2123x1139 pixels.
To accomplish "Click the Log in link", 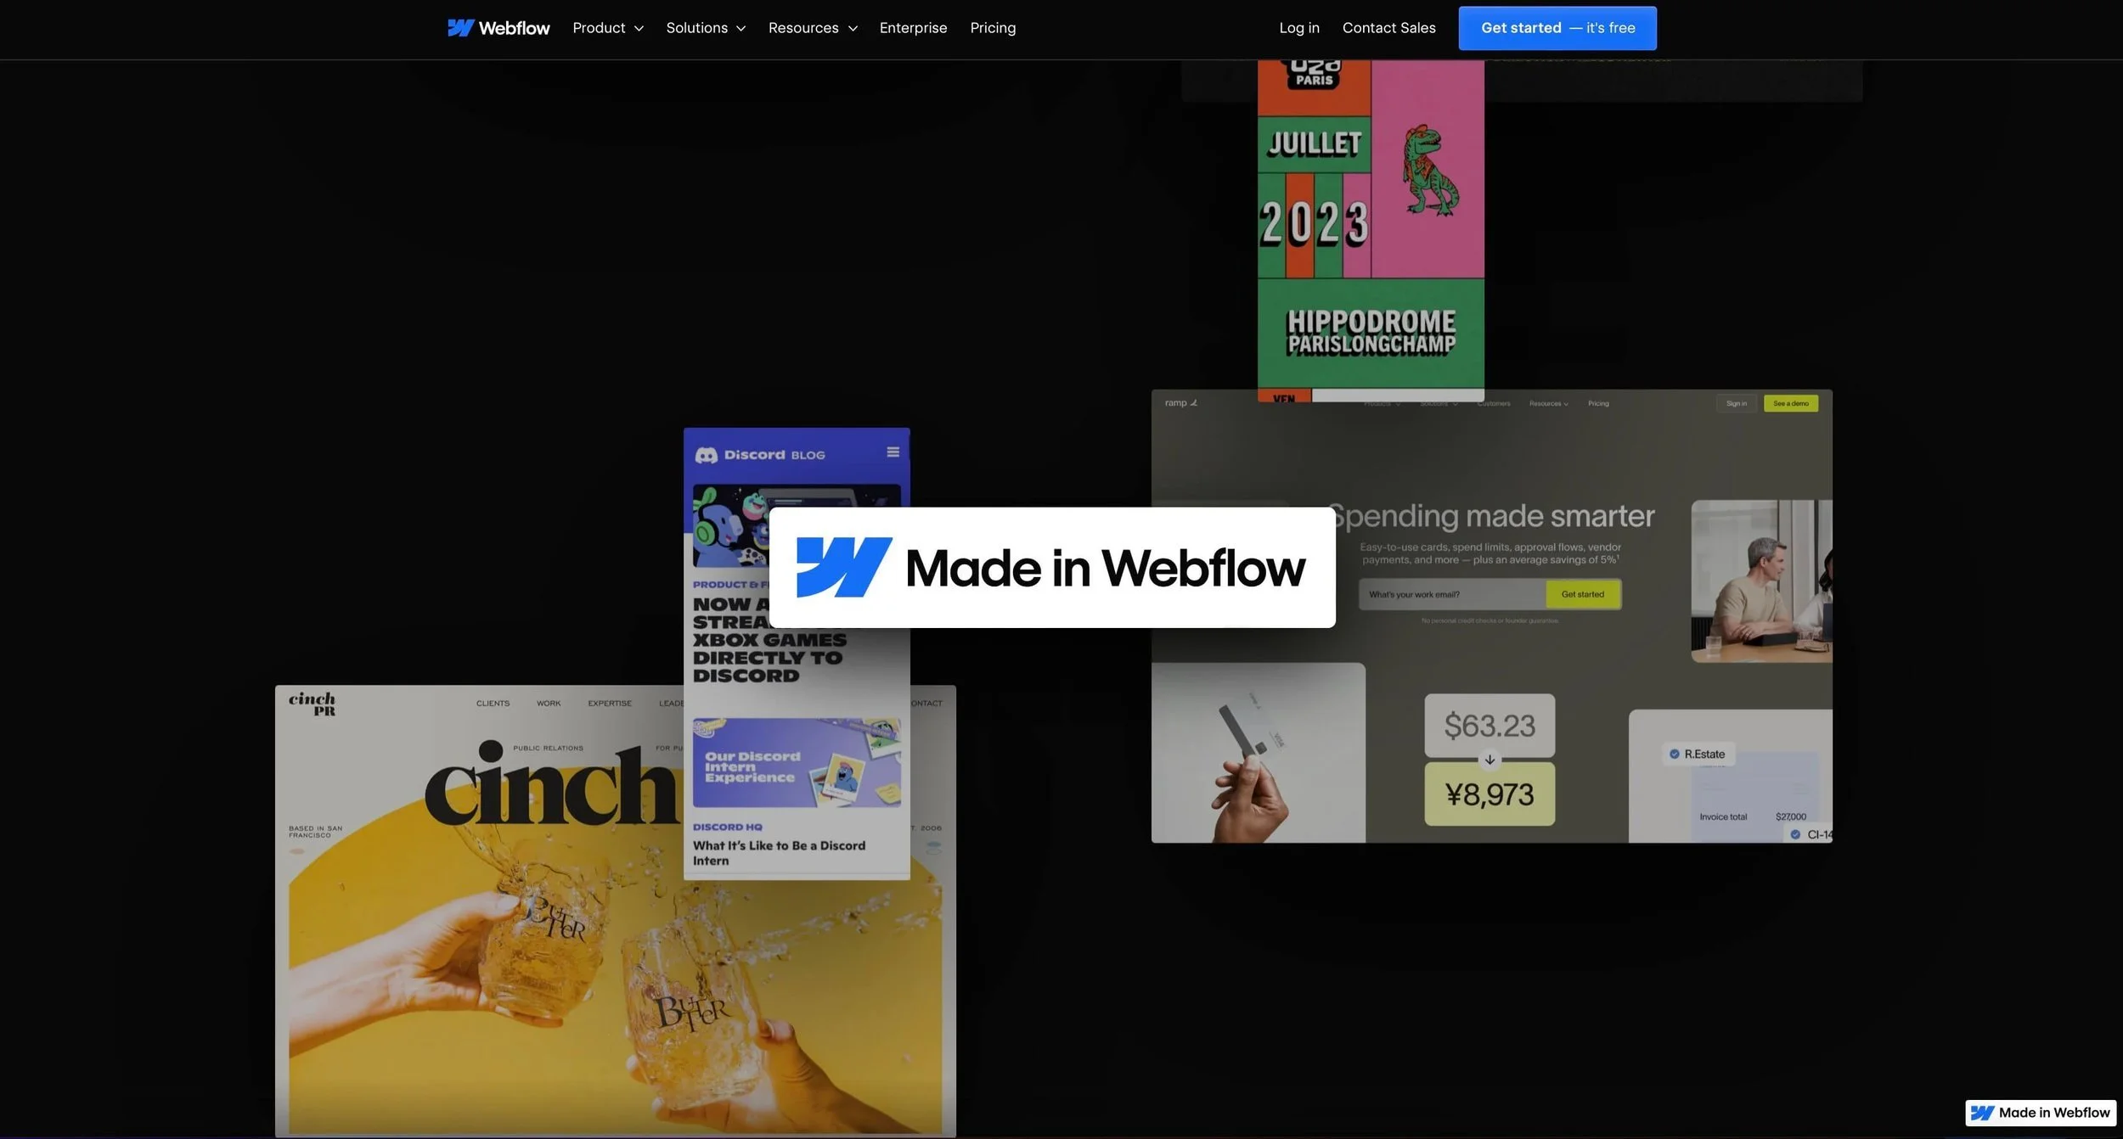I will [1298, 28].
